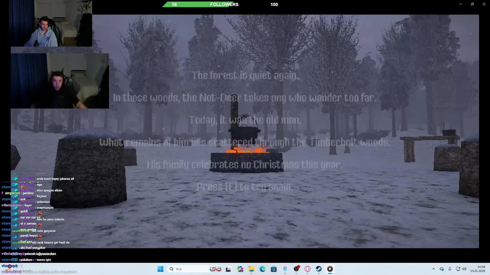This screenshot has height=275, width=490.
Task: Click the taskbar search box labeled Ara
Action: (x=195, y=269)
